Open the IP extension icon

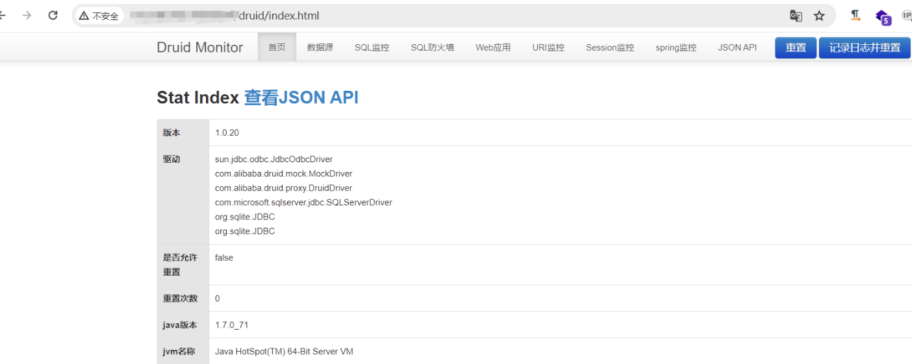point(907,16)
